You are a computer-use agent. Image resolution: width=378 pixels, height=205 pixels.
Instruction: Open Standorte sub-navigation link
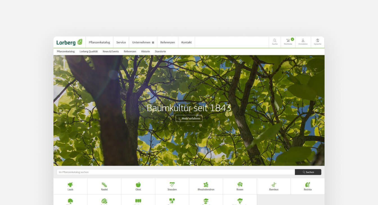(x=160, y=52)
